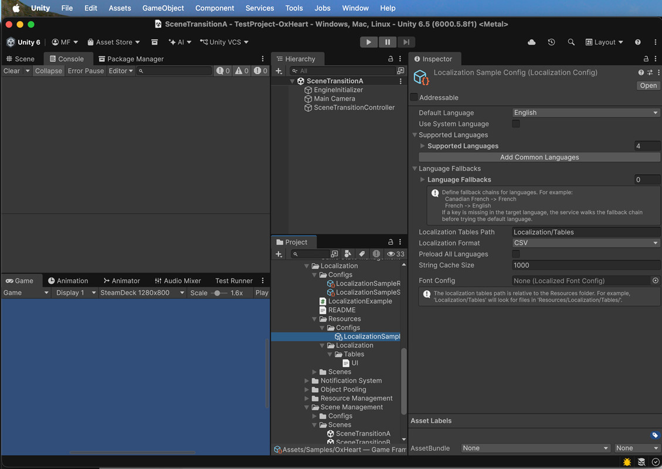Click the debug bug icon in status bar
Image resolution: width=662 pixels, height=469 pixels.
click(627, 462)
